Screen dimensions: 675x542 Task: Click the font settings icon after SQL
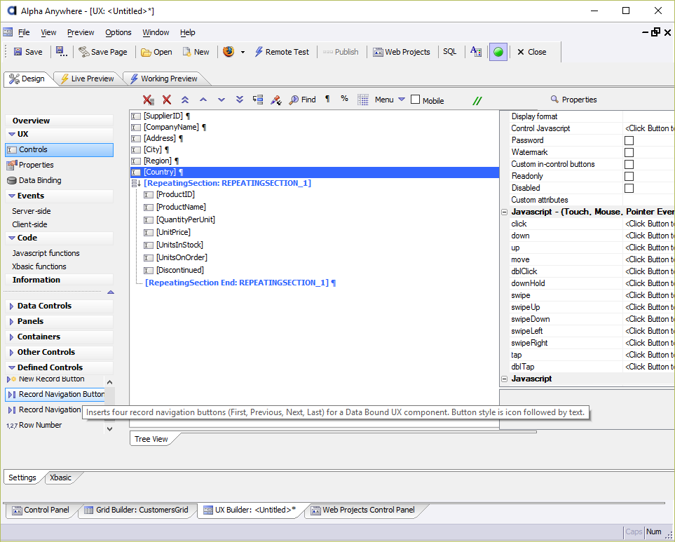(x=476, y=52)
